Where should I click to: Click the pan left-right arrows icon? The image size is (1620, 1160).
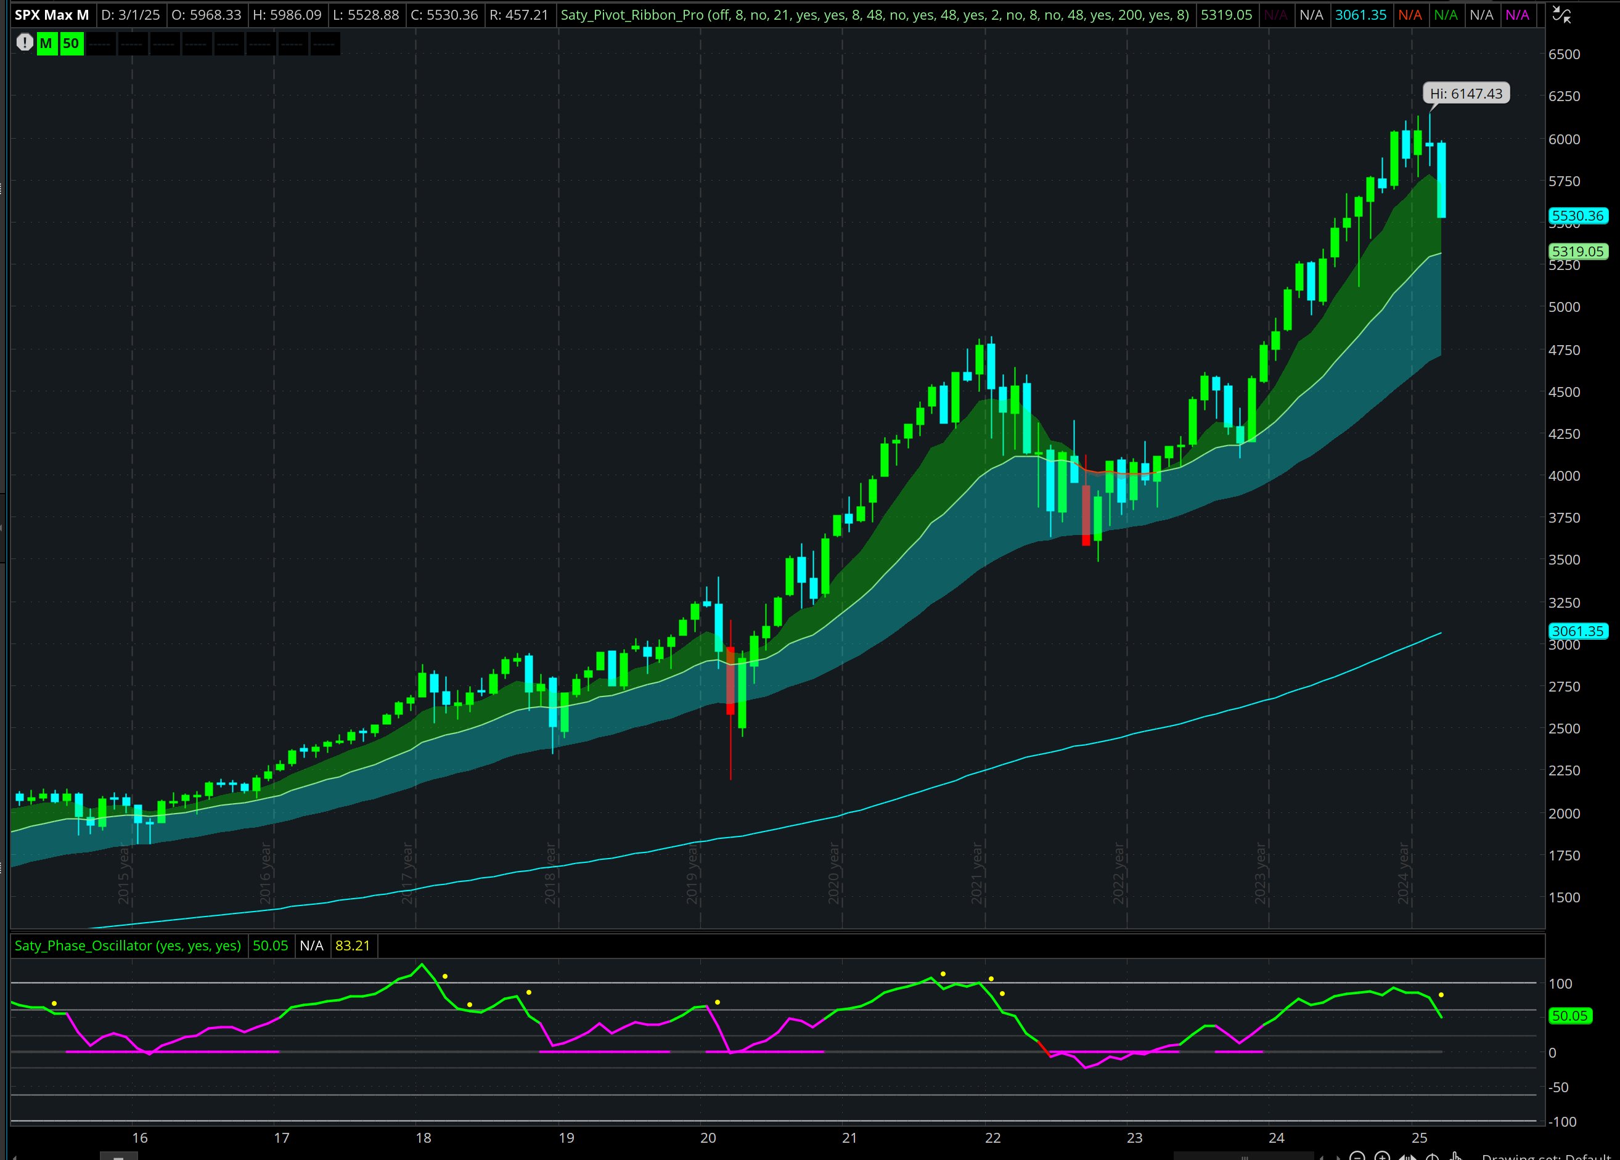[x=1408, y=1157]
